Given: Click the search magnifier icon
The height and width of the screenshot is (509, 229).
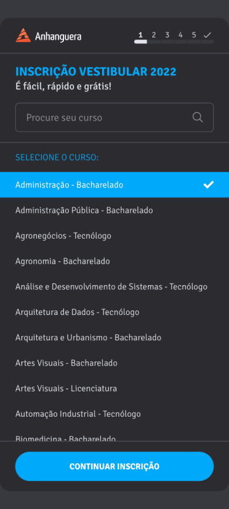Looking at the screenshot, I should point(197,117).
